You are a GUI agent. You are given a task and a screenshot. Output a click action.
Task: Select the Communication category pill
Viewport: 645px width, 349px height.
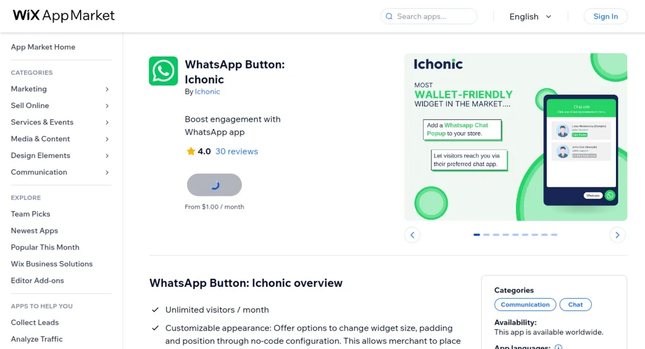tap(525, 304)
